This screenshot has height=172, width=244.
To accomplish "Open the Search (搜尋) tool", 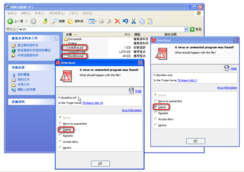I will 58,21.
